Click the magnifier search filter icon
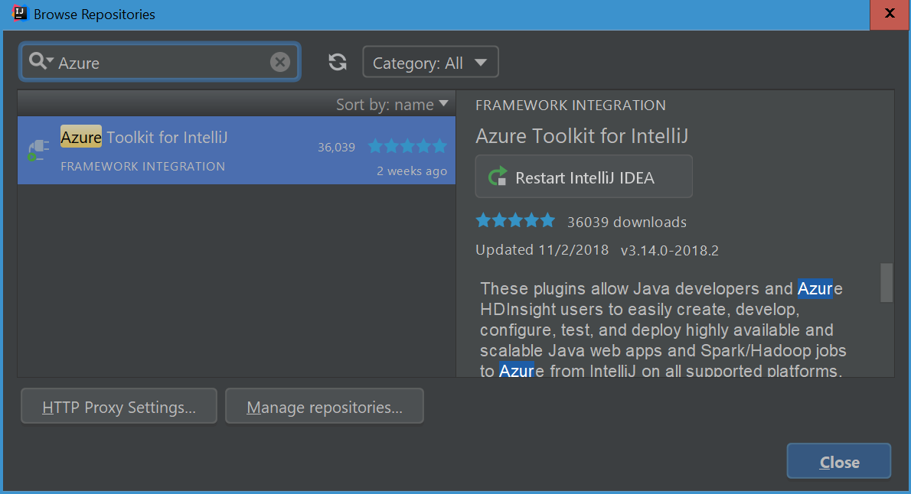Screen dimensions: 911x494 [37, 61]
